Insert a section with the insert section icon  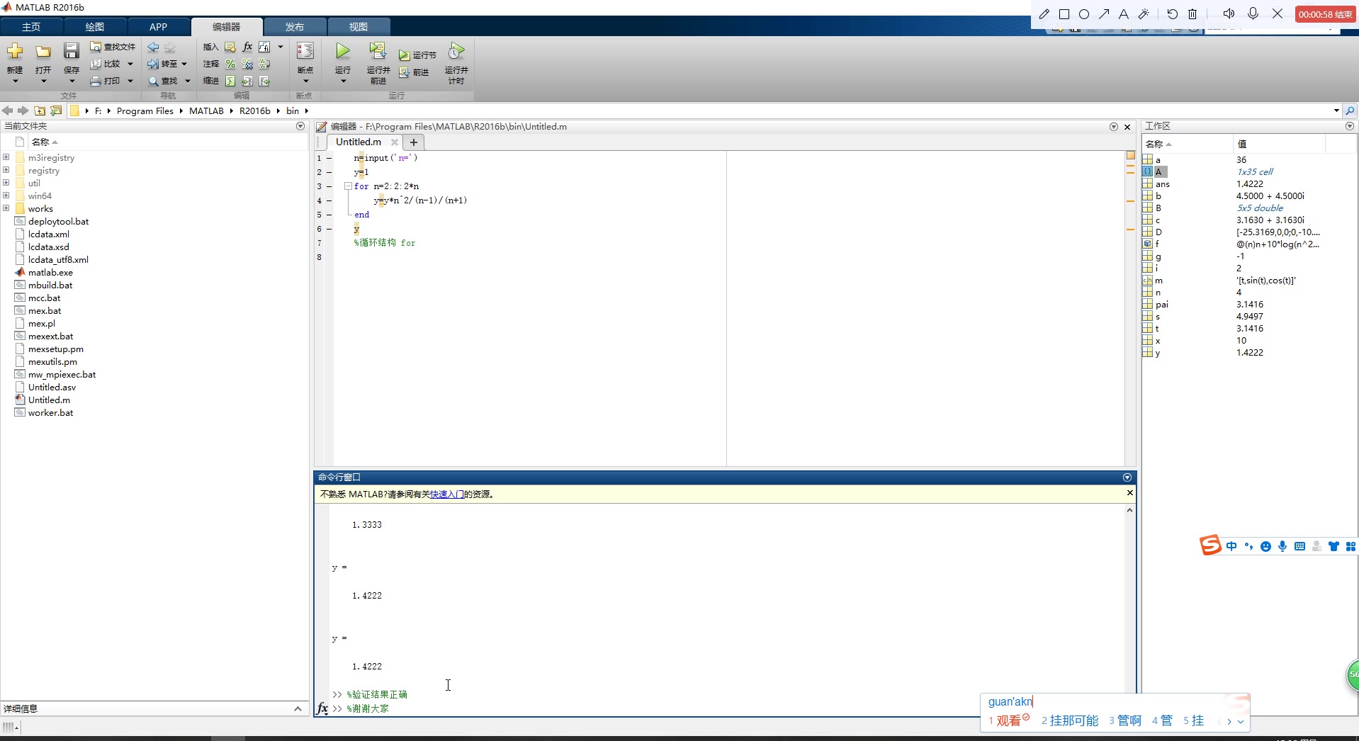point(230,47)
